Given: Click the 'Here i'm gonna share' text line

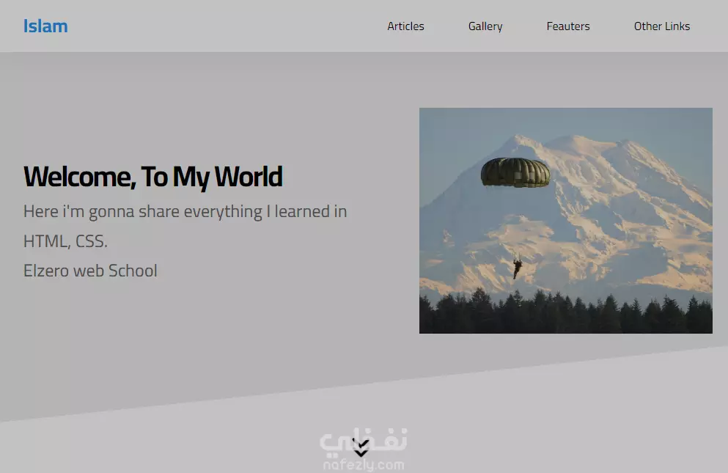Looking at the screenshot, I should coord(185,212).
